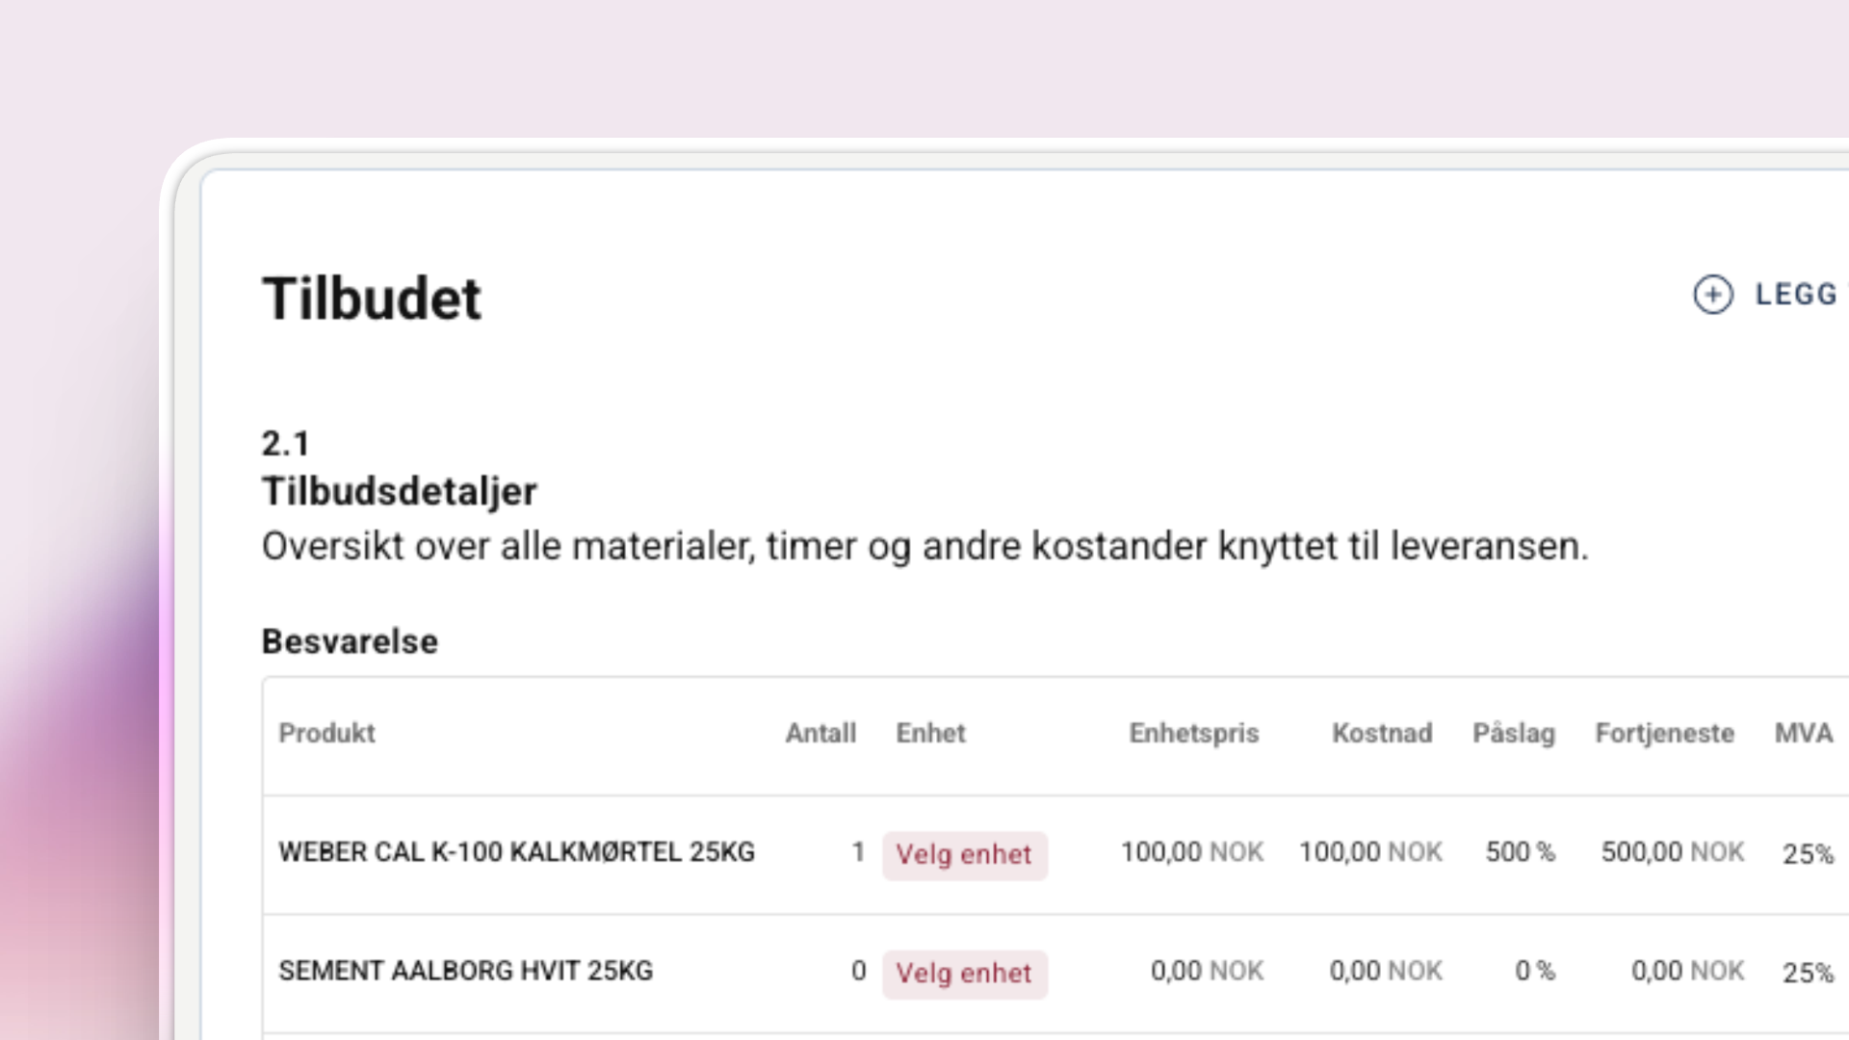The width and height of the screenshot is (1849, 1040).
Task: Click the plus circle add icon
Action: tap(1712, 295)
